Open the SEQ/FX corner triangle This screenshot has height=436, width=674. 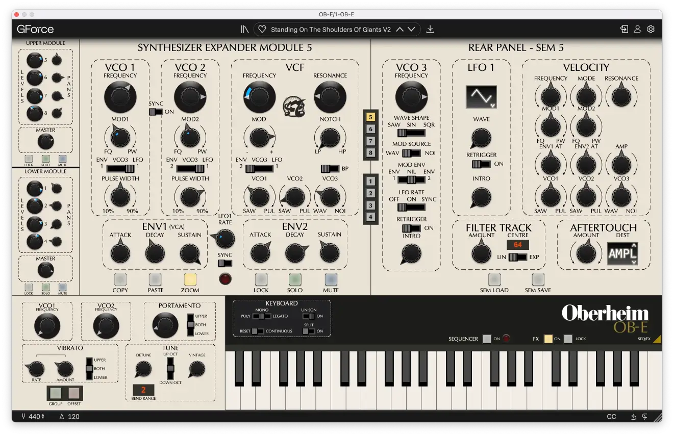[657, 339]
